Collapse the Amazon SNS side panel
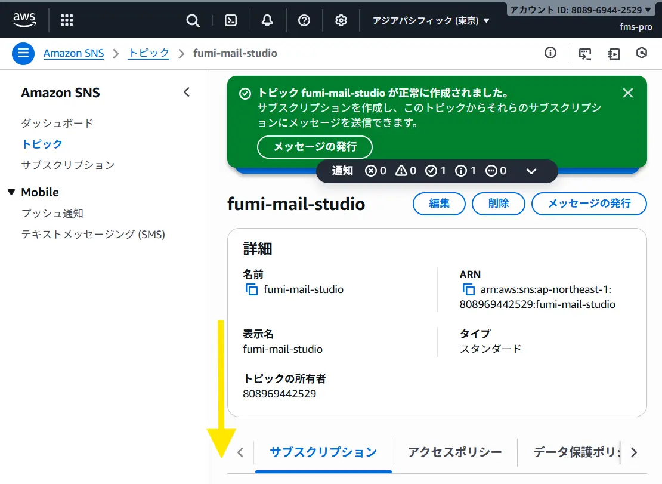 (186, 93)
